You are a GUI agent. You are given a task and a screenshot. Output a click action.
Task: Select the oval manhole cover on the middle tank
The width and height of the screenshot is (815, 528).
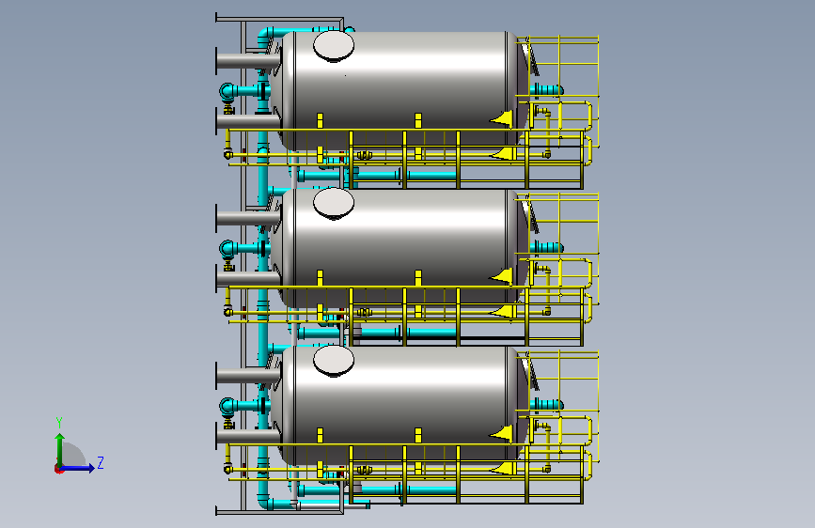tap(334, 203)
